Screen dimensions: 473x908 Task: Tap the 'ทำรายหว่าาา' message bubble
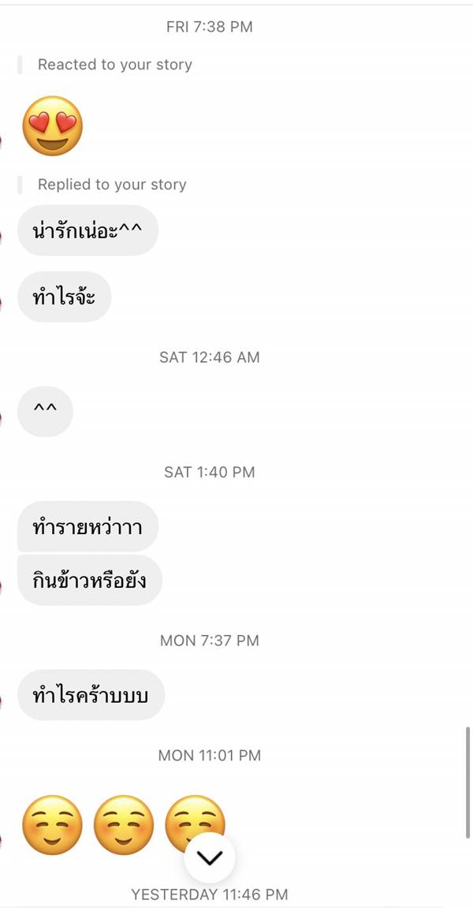[x=87, y=527]
